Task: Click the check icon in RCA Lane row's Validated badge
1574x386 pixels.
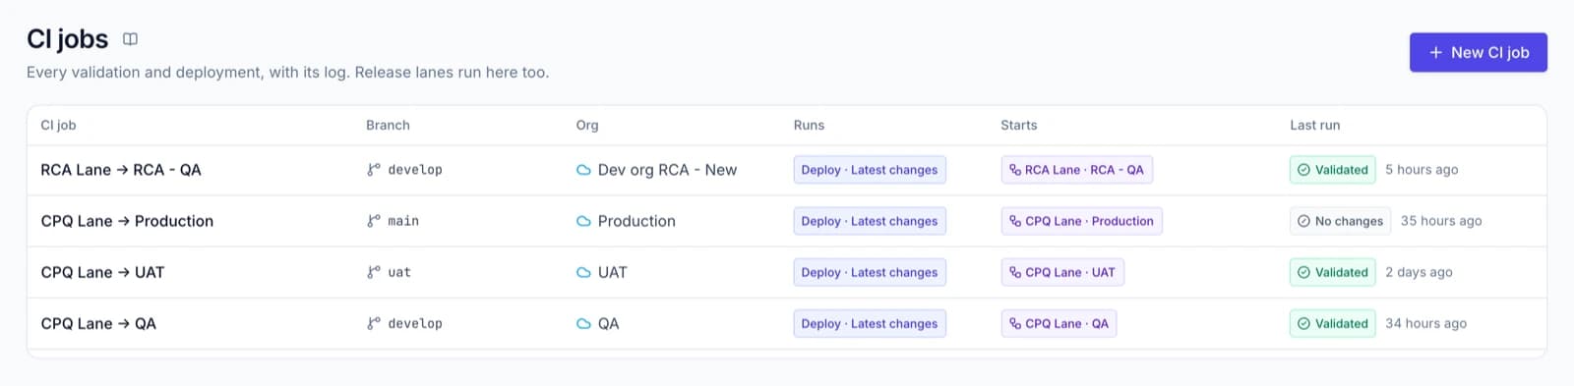Action: 1303,170
